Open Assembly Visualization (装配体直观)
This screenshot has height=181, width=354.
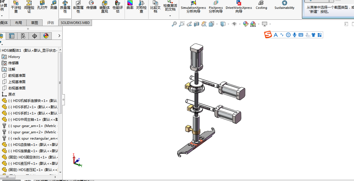click(104, 7)
